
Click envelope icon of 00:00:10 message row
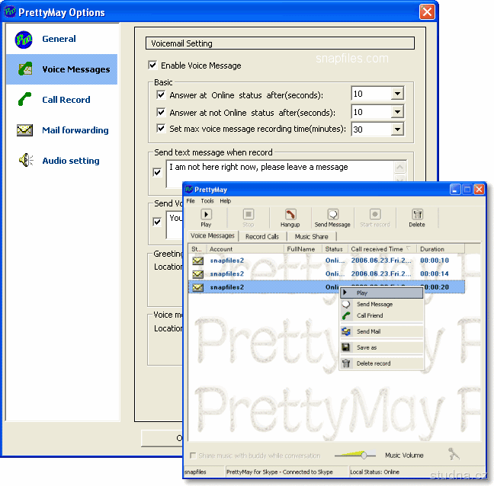198,261
